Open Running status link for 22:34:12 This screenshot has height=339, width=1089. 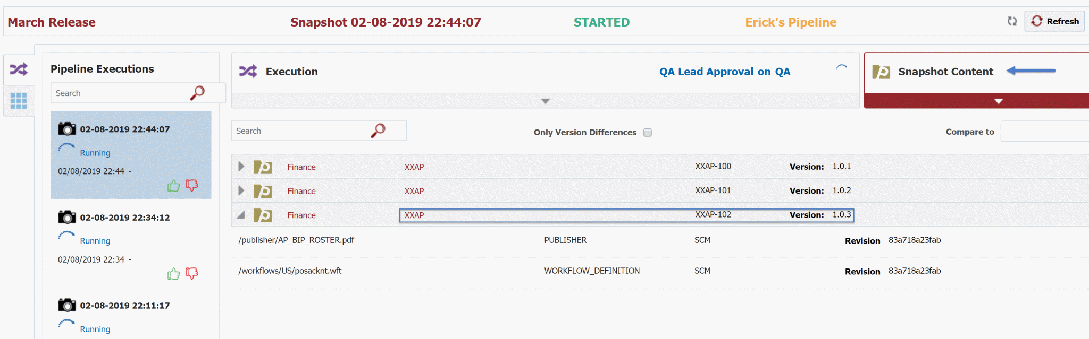(95, 241)
